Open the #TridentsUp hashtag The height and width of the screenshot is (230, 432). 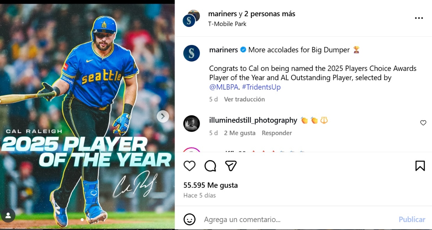pyautogui.click(x=261, y=87)
